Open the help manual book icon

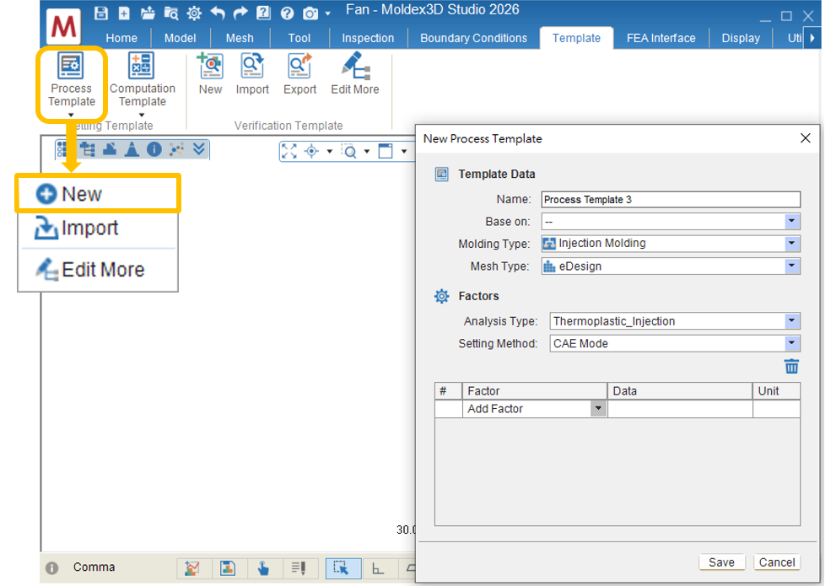tap(263, 13)
